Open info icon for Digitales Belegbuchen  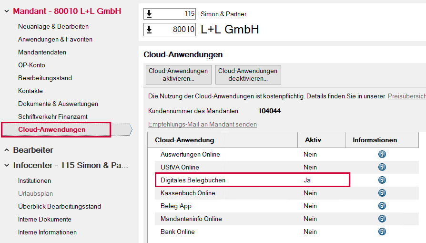(x=382, y=180)
